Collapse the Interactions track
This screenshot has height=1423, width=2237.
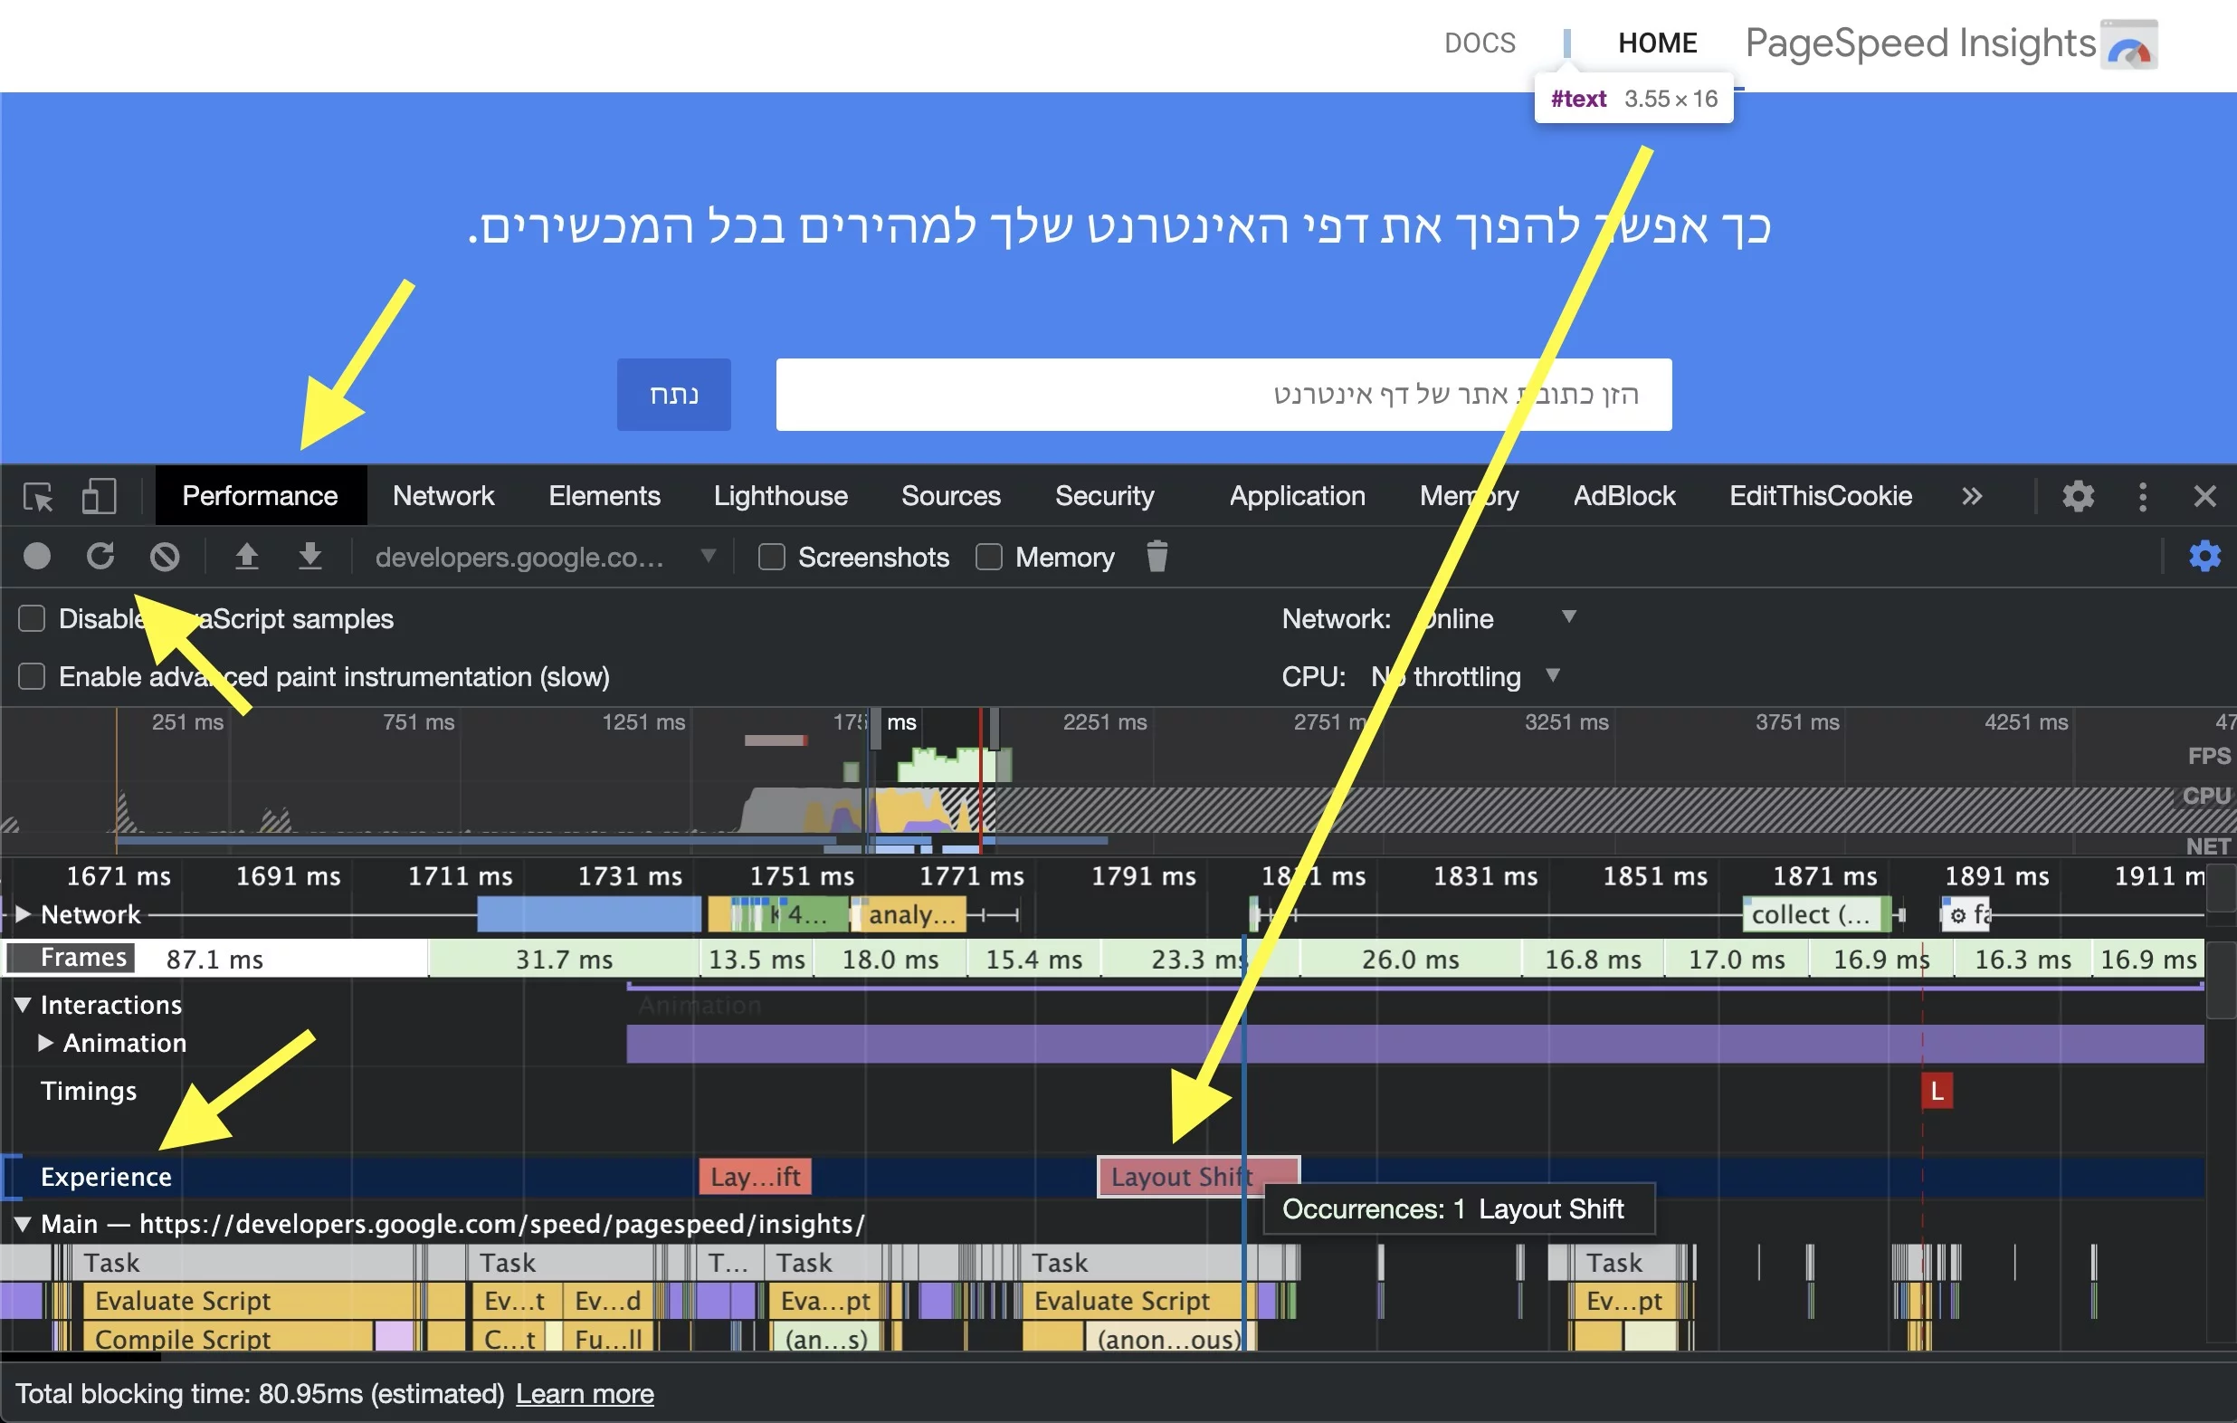point(24,1005)
